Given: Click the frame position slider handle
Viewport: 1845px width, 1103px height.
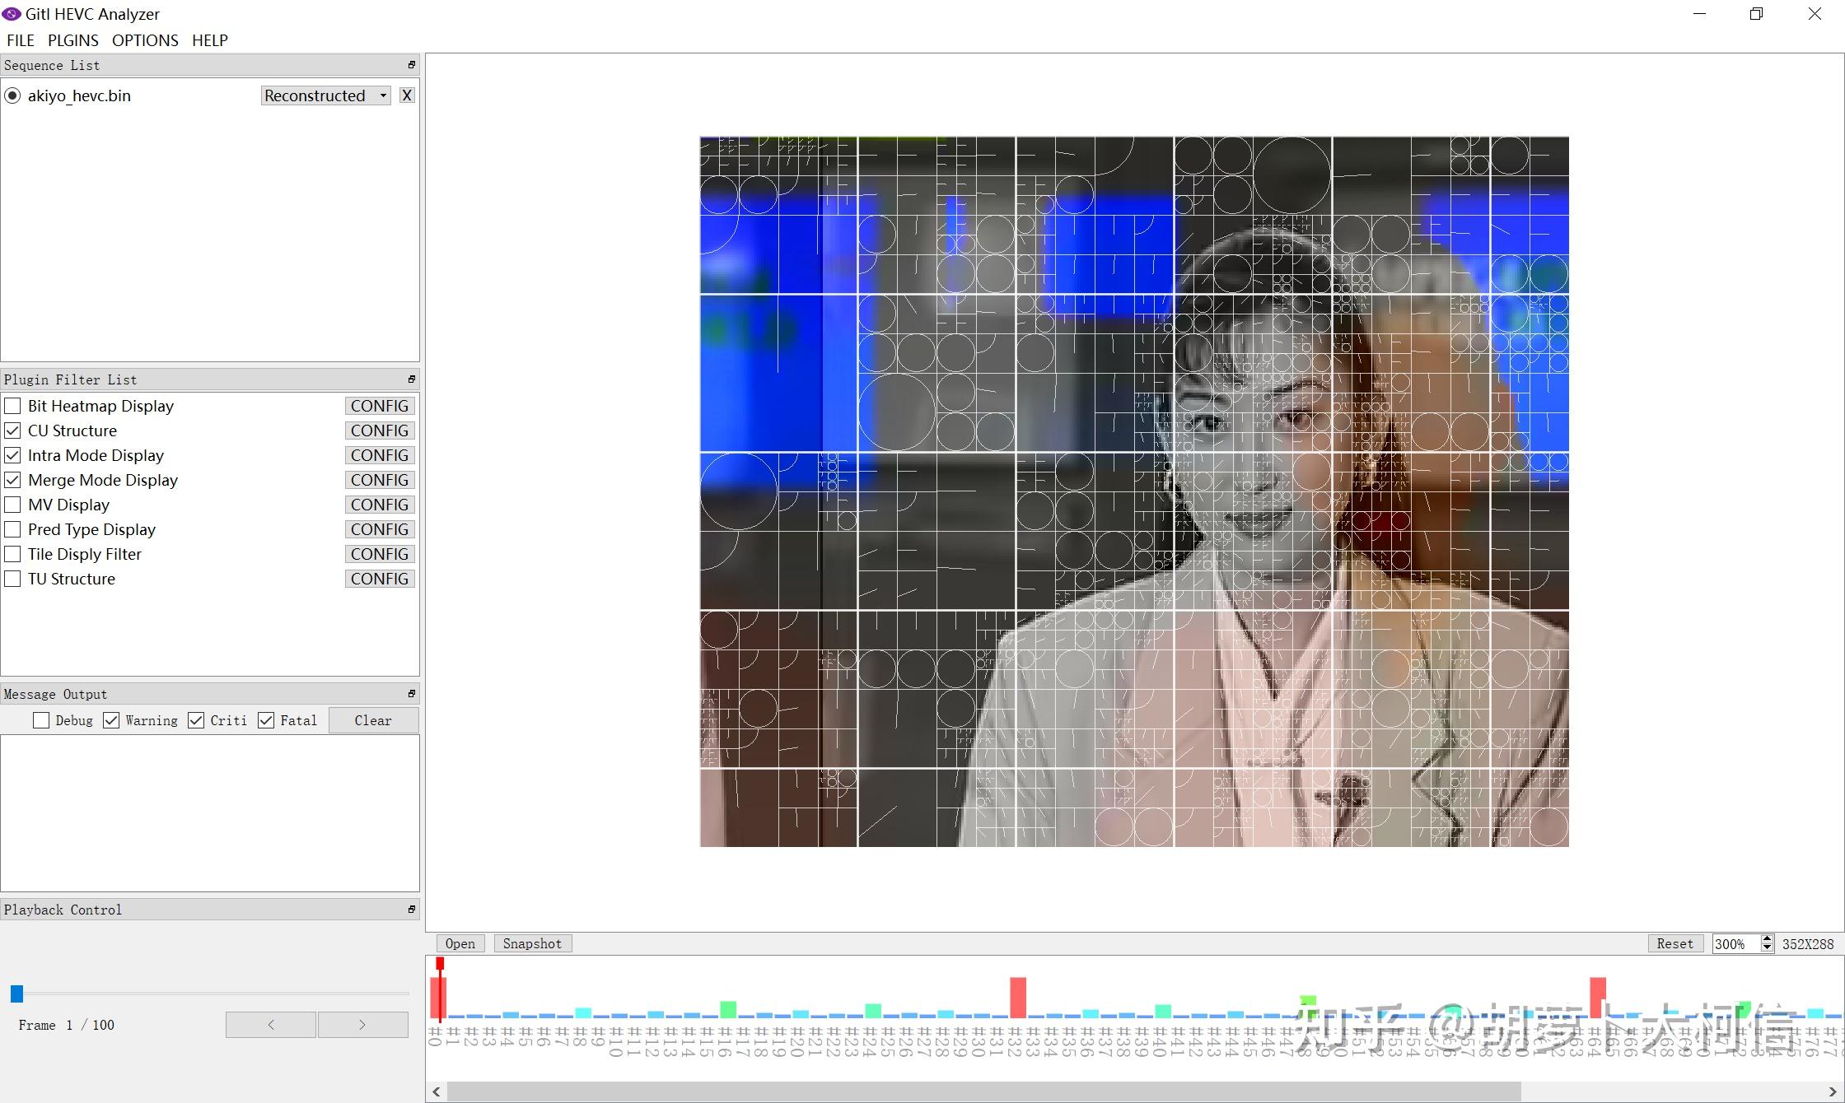Looking at the screenshot, I should click(16, 994).
